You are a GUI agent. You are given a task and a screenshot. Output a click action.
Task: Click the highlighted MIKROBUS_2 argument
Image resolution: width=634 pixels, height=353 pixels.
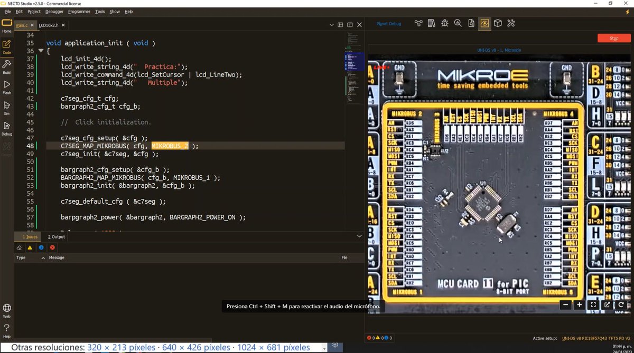(170, 146)
